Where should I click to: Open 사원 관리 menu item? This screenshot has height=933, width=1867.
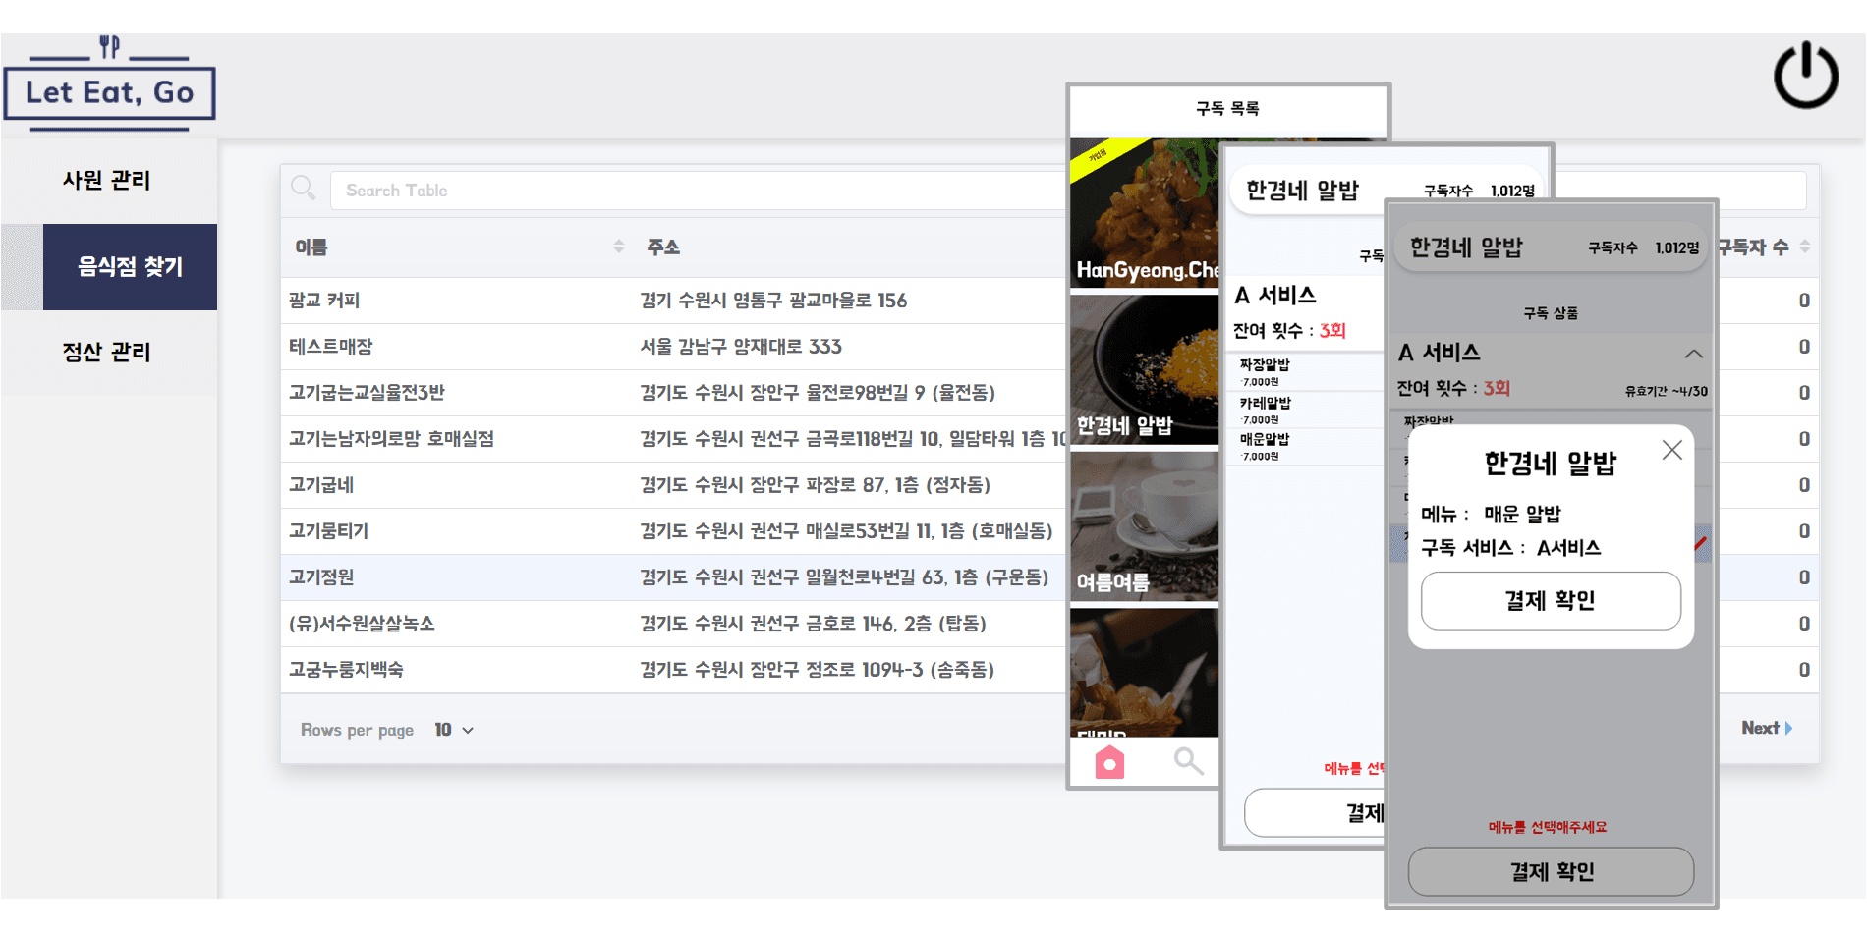[107, 180]
